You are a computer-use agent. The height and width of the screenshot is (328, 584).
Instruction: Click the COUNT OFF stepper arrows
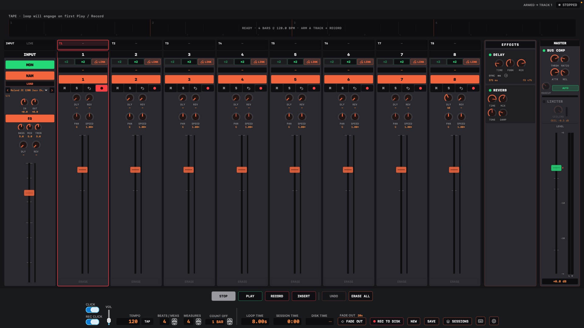click(x=230, y=322)
